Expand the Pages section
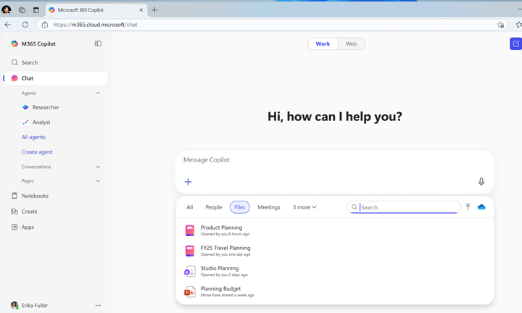The height and width of the screenshot is (313, 522). coord(98,181)
